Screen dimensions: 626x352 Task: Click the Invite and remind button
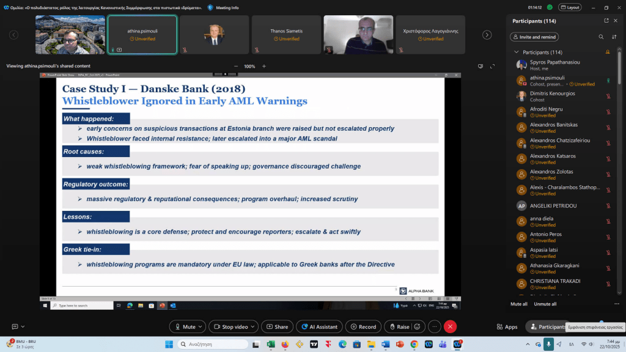pos(534,37)
